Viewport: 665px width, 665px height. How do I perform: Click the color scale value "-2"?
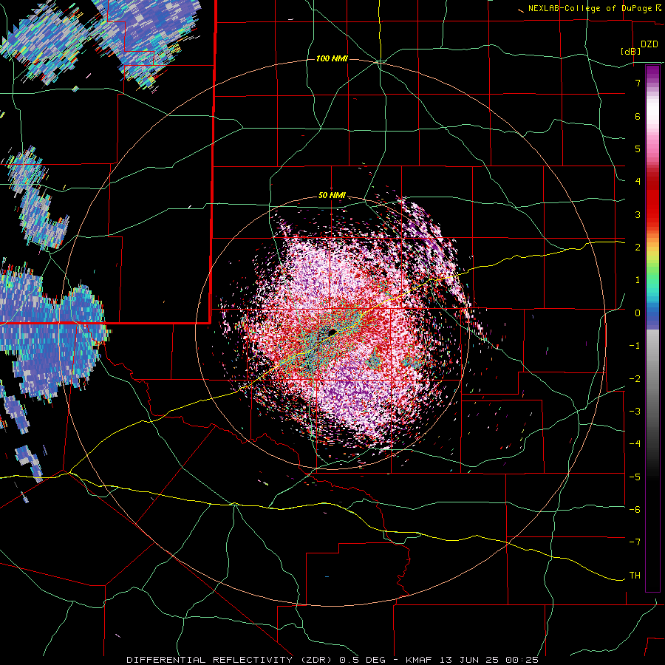tap(635, 378)
